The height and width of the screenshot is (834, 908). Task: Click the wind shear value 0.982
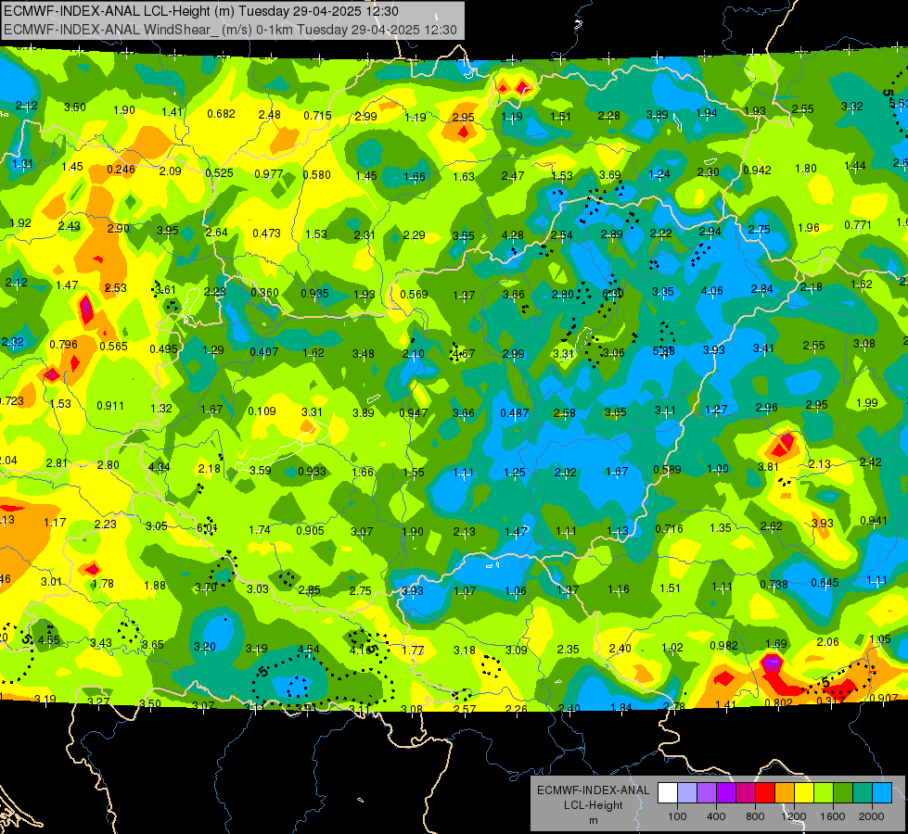click(x=723, y=645)
